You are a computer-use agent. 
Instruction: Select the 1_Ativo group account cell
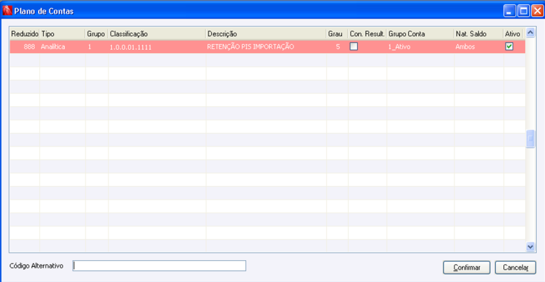pos(420,47)
